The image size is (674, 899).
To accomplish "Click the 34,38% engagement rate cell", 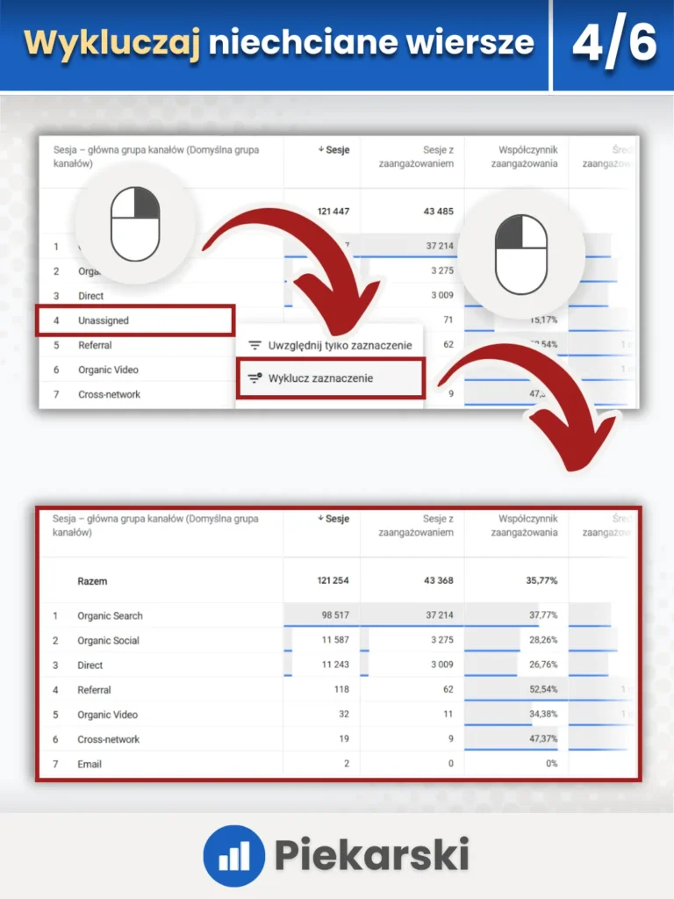I will [543, 713].
